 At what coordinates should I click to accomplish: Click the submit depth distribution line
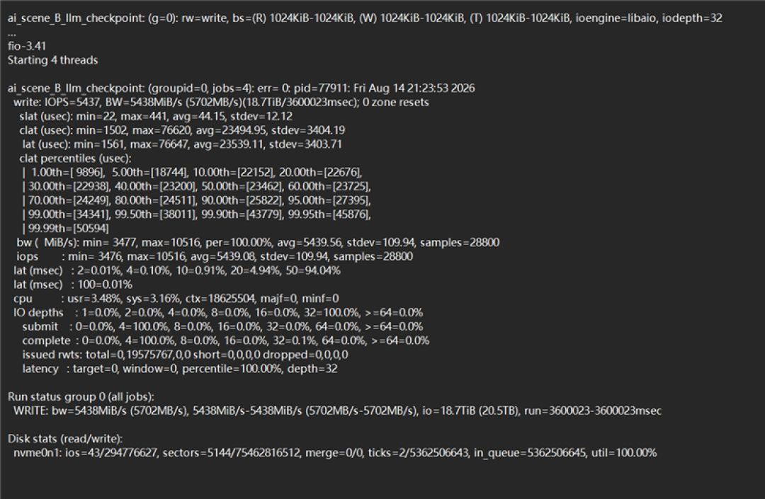point(222,327)
